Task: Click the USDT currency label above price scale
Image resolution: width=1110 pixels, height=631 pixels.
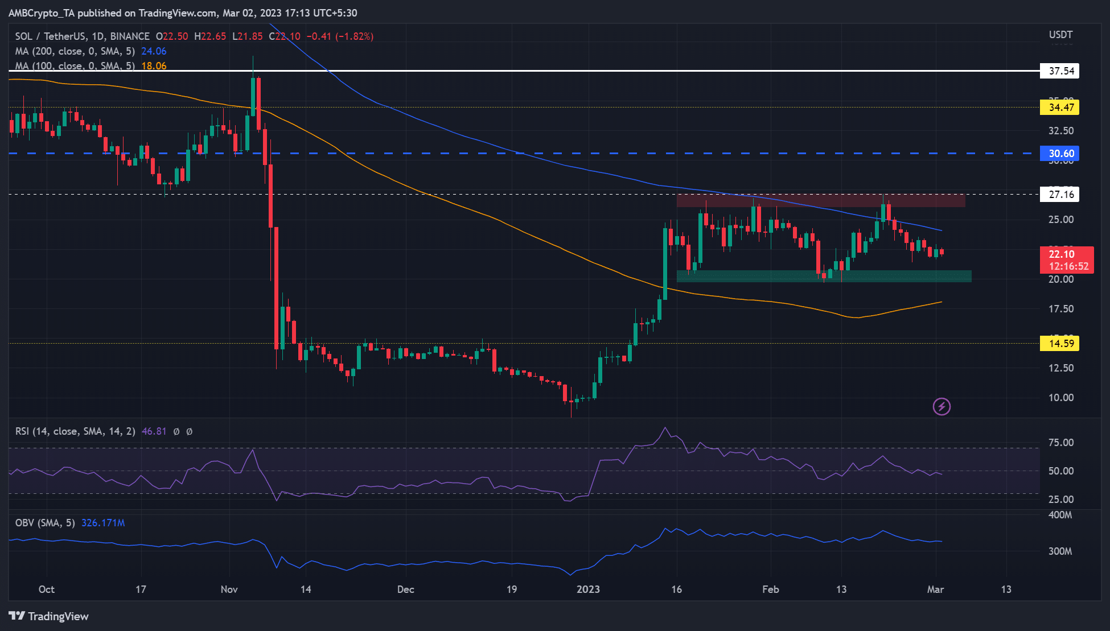Action: (1059, 34)
